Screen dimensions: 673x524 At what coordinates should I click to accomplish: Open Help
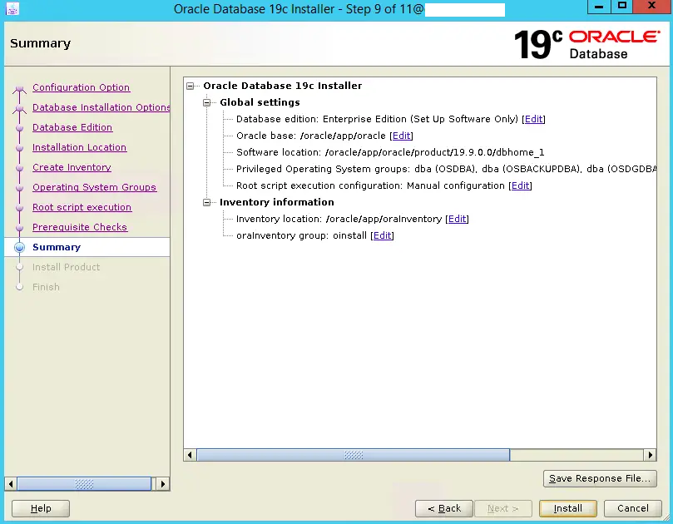click(x=41, y=508)
